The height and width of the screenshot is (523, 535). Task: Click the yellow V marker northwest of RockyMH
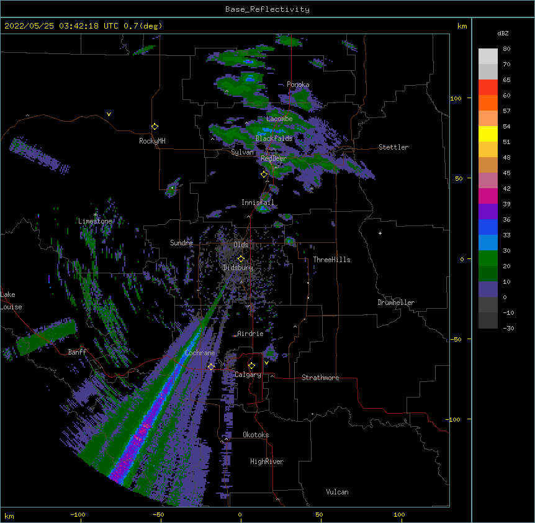[109, 114]
